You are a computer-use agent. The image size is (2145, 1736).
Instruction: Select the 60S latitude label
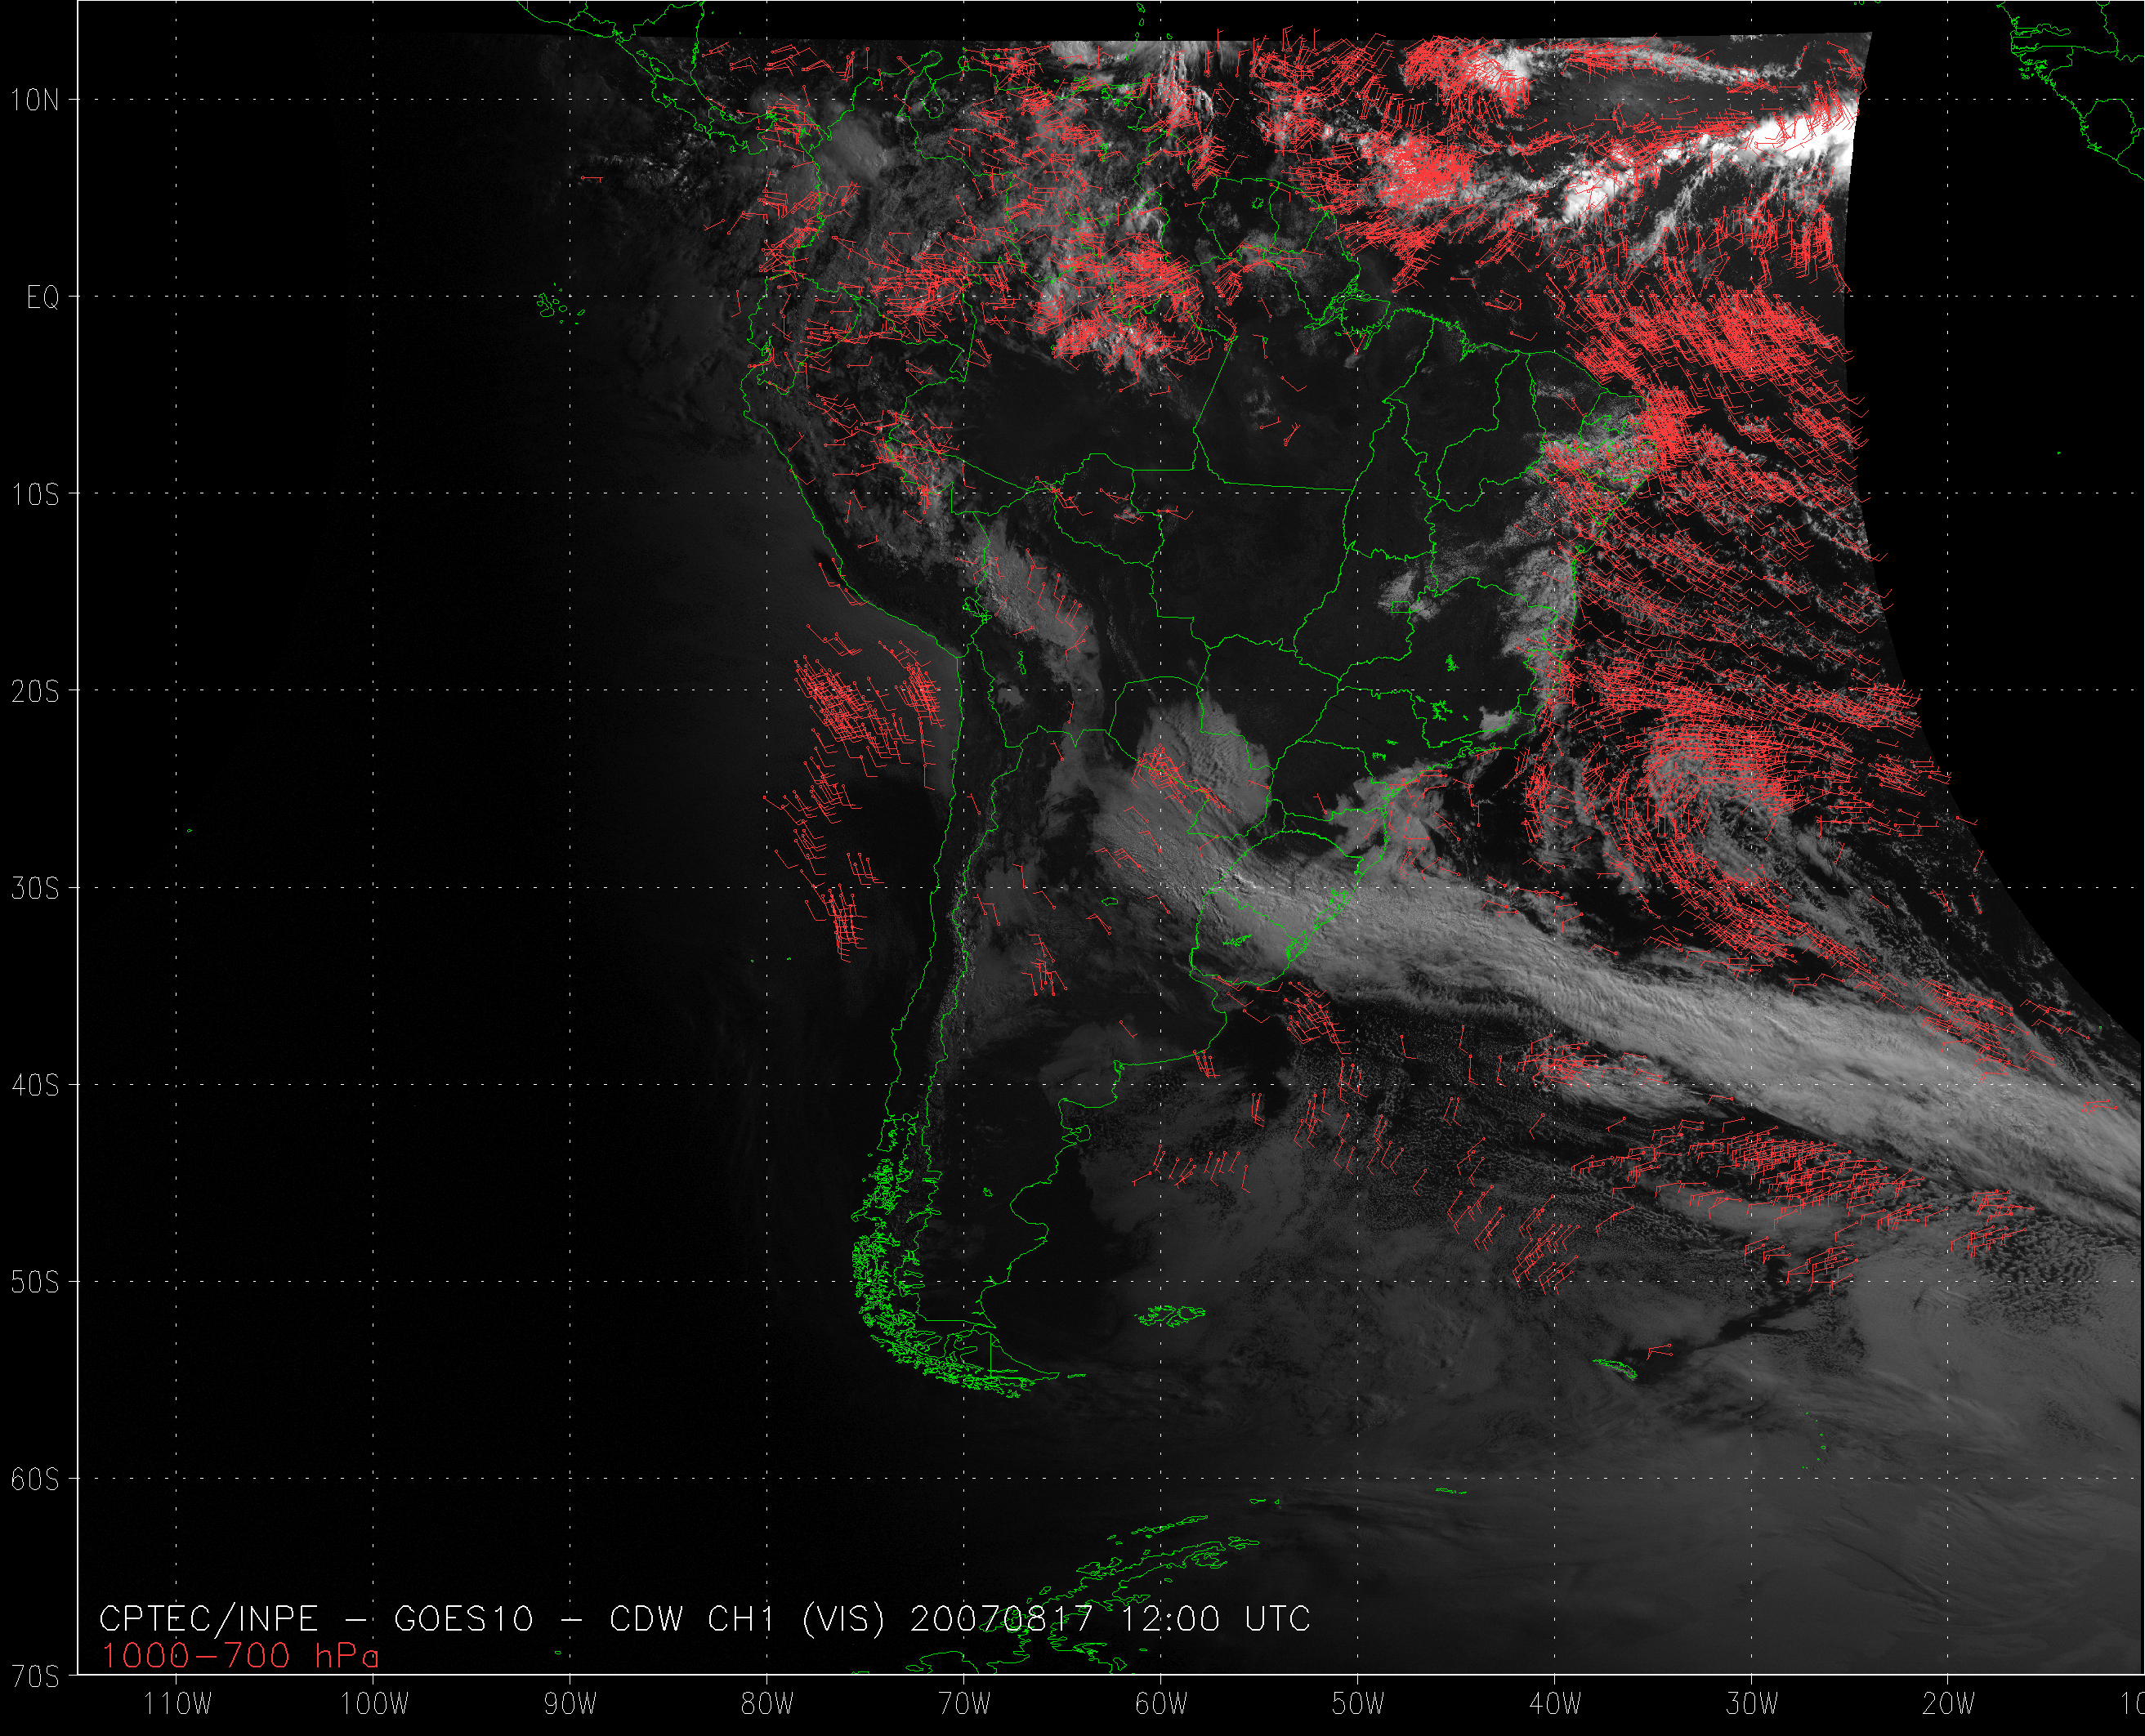pyautogui.click(x=35, y=1479)
